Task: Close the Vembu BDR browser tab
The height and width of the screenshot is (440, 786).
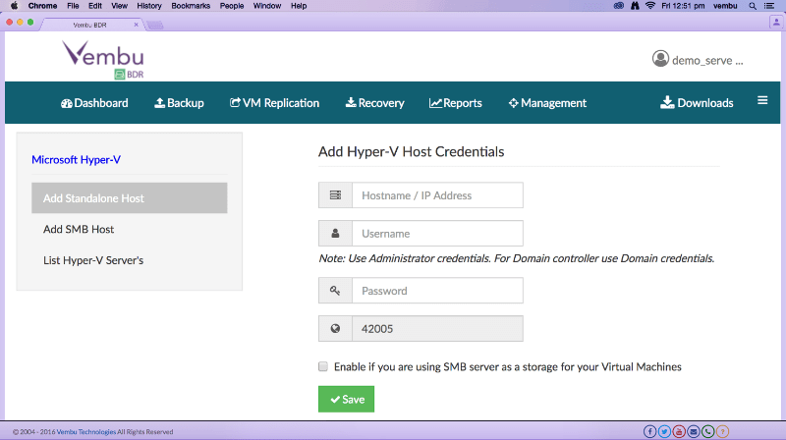Action: coord(136,25)
